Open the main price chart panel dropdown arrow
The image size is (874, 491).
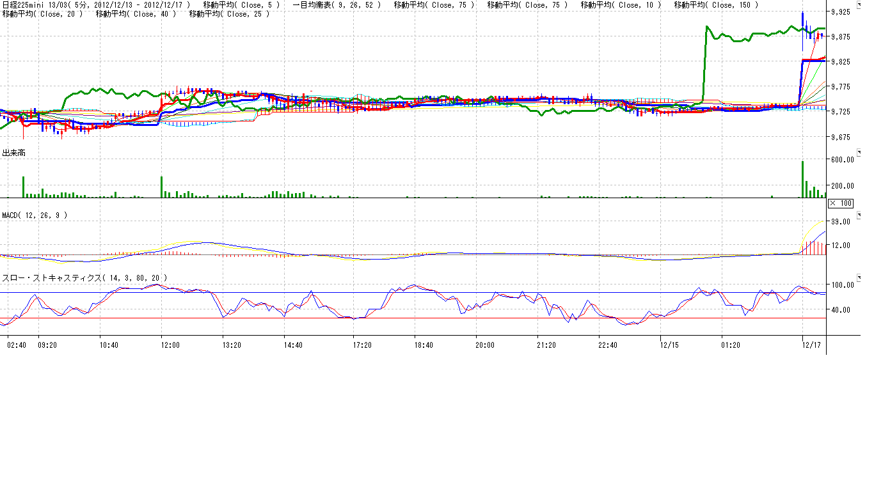(858, 4)
